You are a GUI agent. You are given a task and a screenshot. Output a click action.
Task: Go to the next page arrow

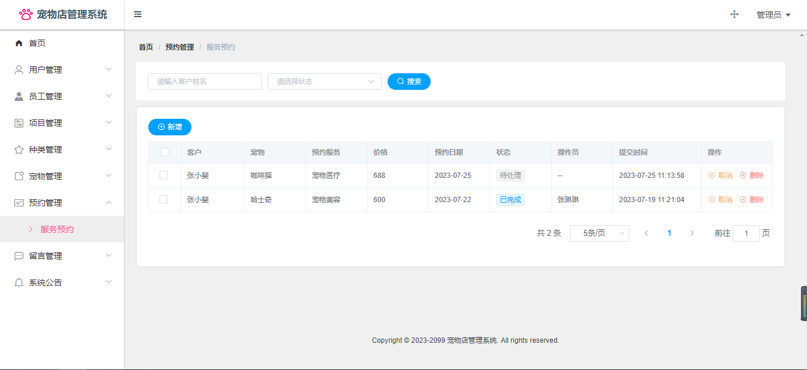692,233
